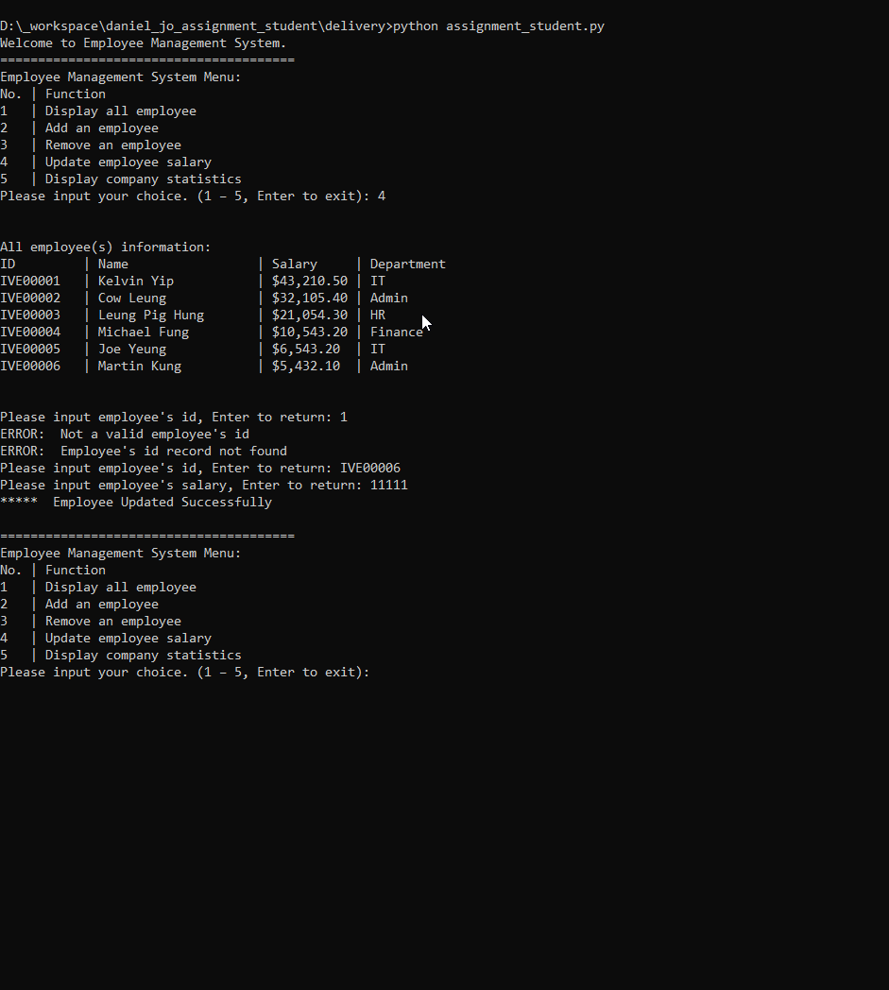
Task: Click the HR department entry
Action: pyautogui.click(x=378, y=315)
